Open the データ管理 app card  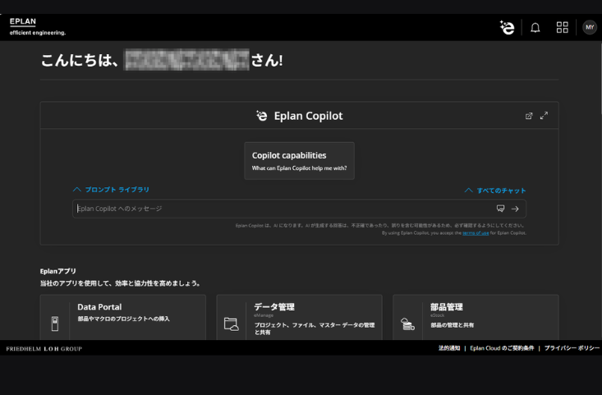pos(299,318)
